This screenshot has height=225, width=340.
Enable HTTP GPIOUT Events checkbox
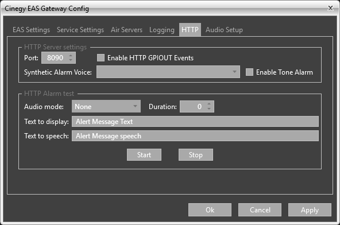101,58
